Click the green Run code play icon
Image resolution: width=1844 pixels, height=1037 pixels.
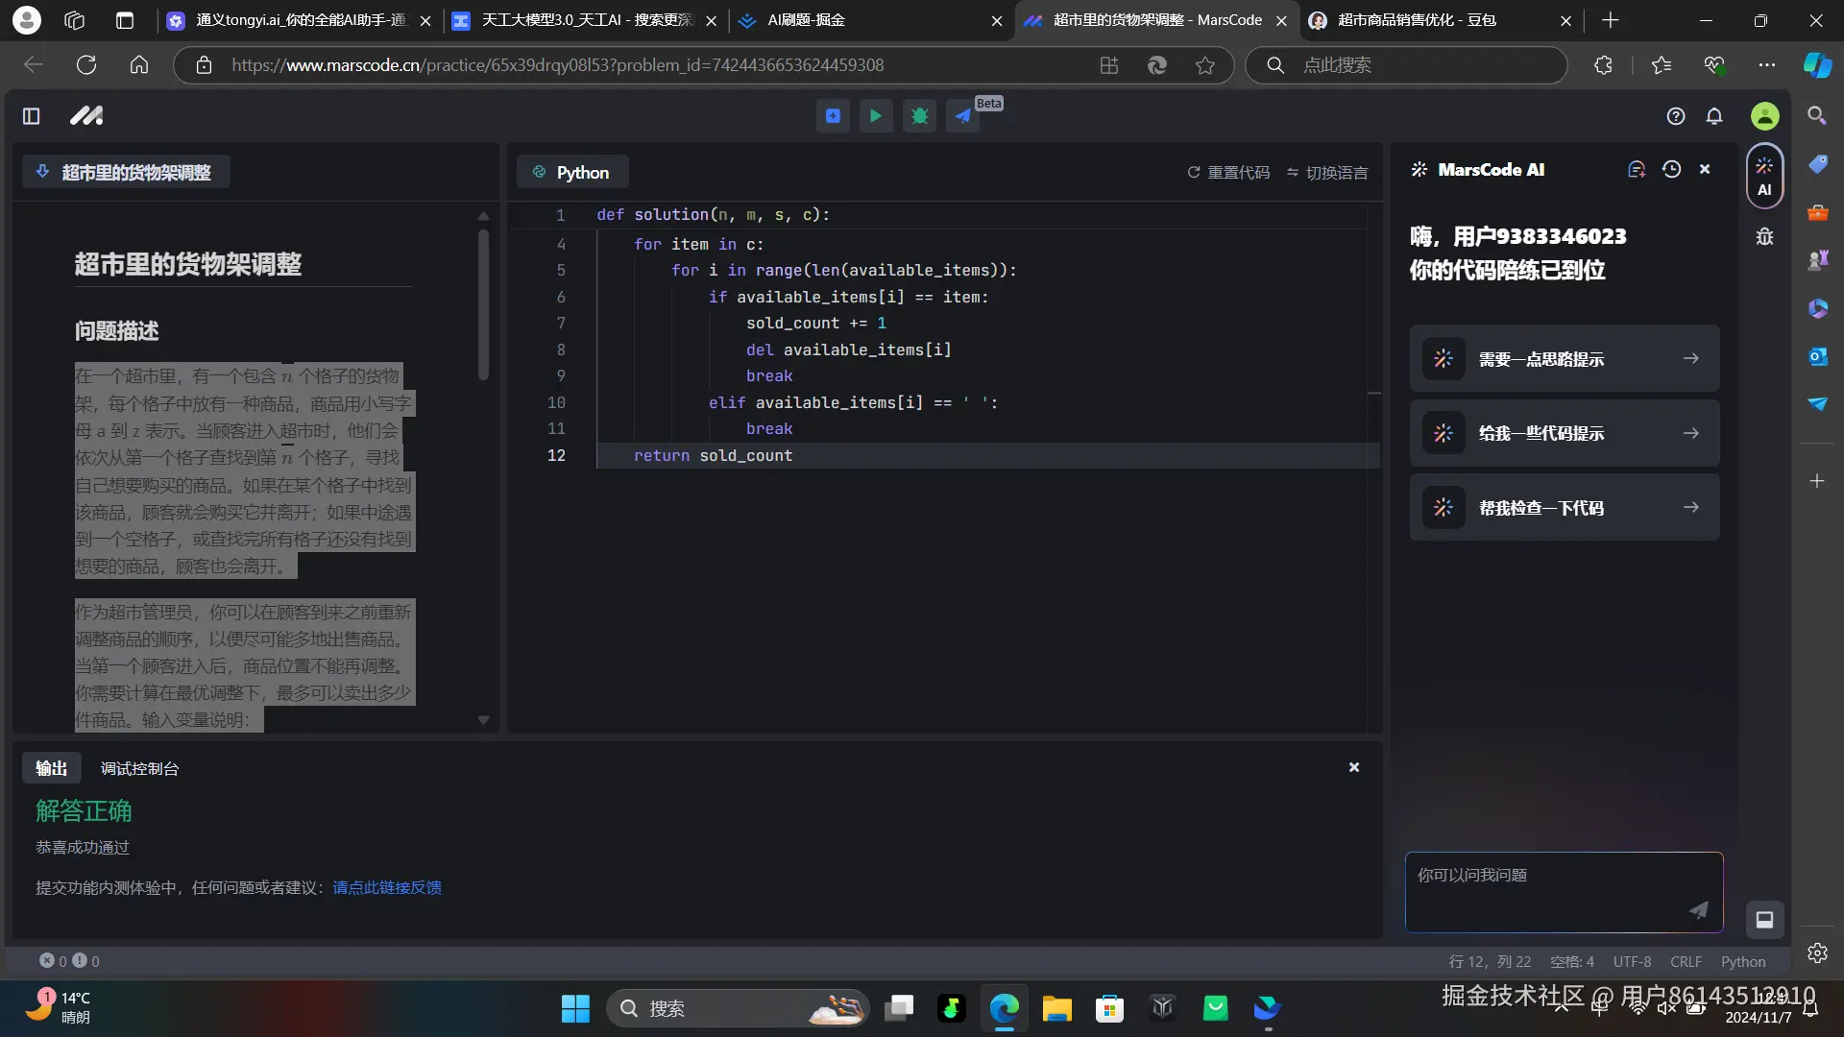coord(875,116)
